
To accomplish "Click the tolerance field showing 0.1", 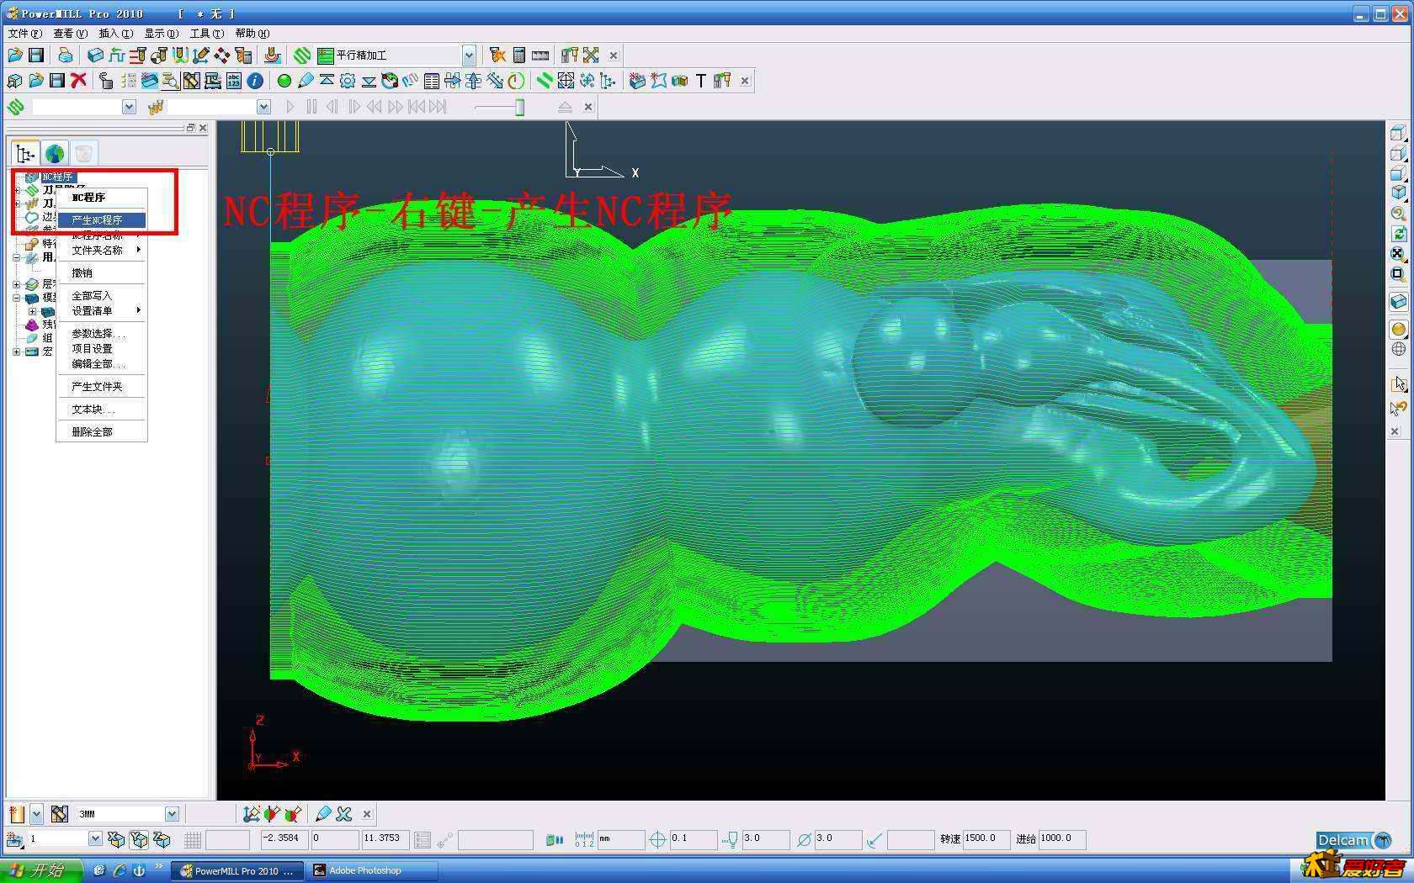I will coord(693,839).
